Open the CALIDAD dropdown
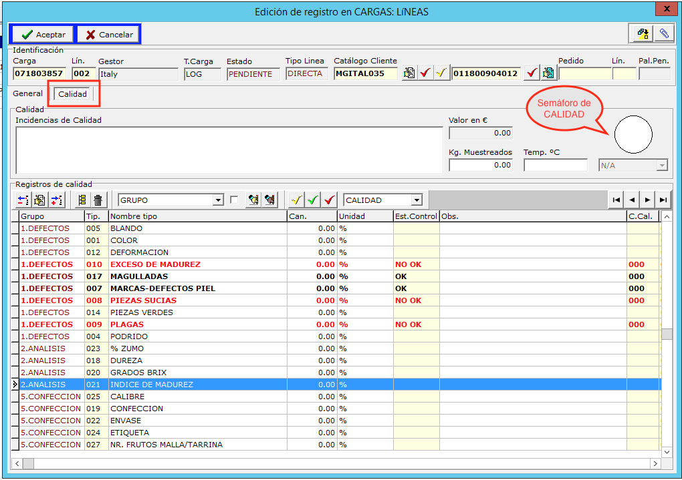This screenshot has height=480, width=682. click(417, 200)
